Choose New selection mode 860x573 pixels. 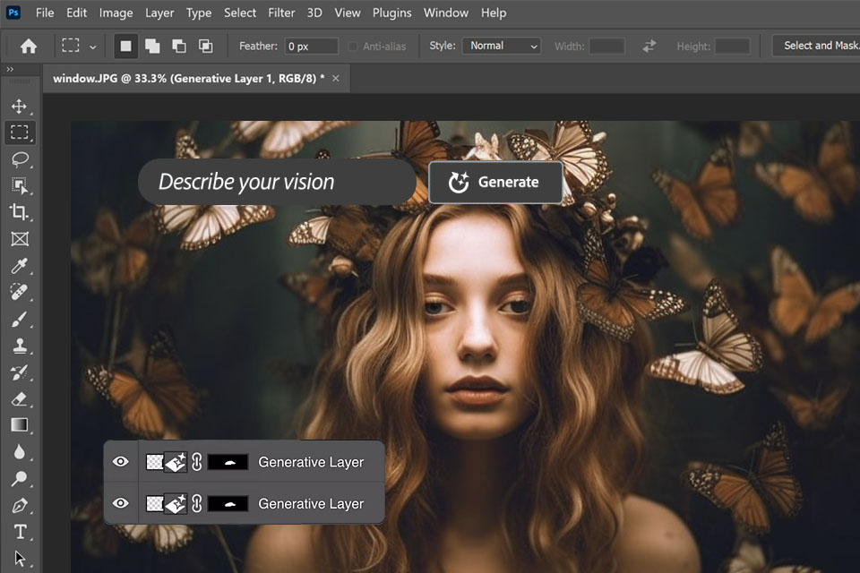point(125,46)
